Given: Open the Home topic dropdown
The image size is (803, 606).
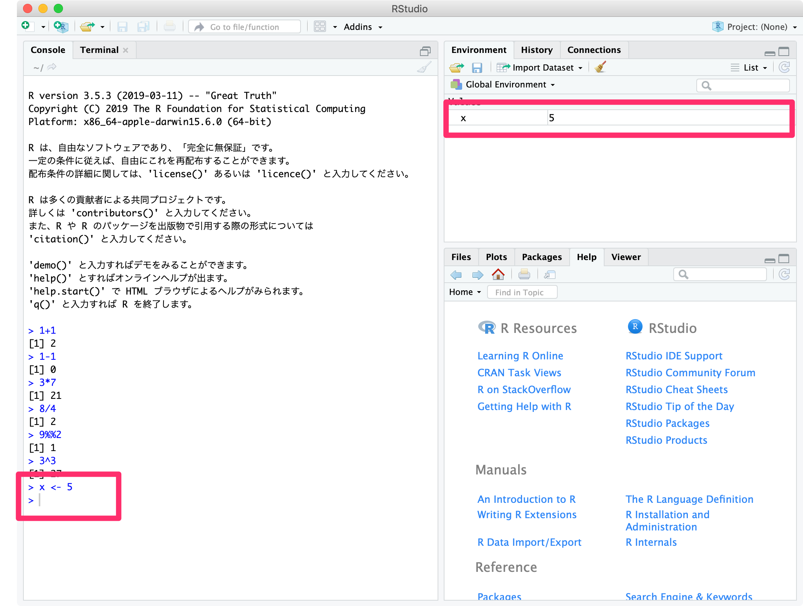Looking at the screenshot, I should pos(465,292).
